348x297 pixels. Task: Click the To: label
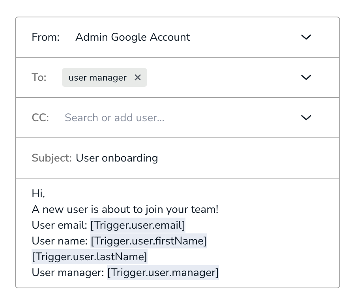[x=39, y=77]
